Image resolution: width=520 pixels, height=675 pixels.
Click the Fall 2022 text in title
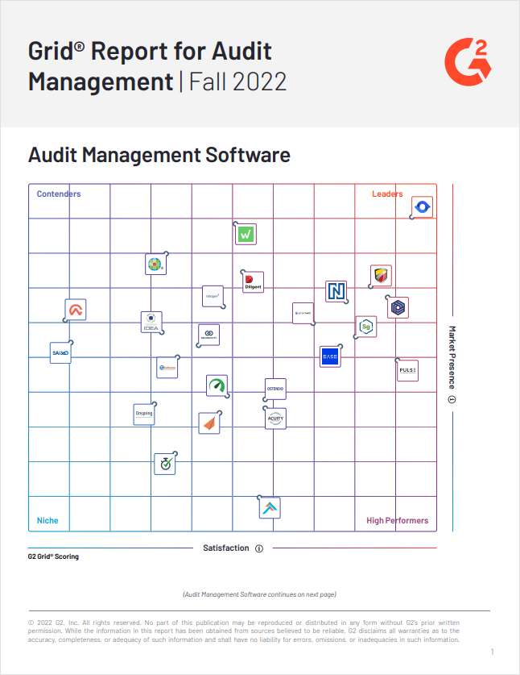pyautogui.click(x=237, y=81)
